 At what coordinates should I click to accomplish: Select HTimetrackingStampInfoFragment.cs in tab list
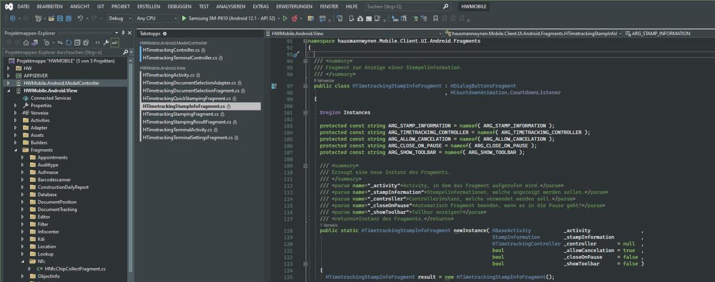coord(200,106)
